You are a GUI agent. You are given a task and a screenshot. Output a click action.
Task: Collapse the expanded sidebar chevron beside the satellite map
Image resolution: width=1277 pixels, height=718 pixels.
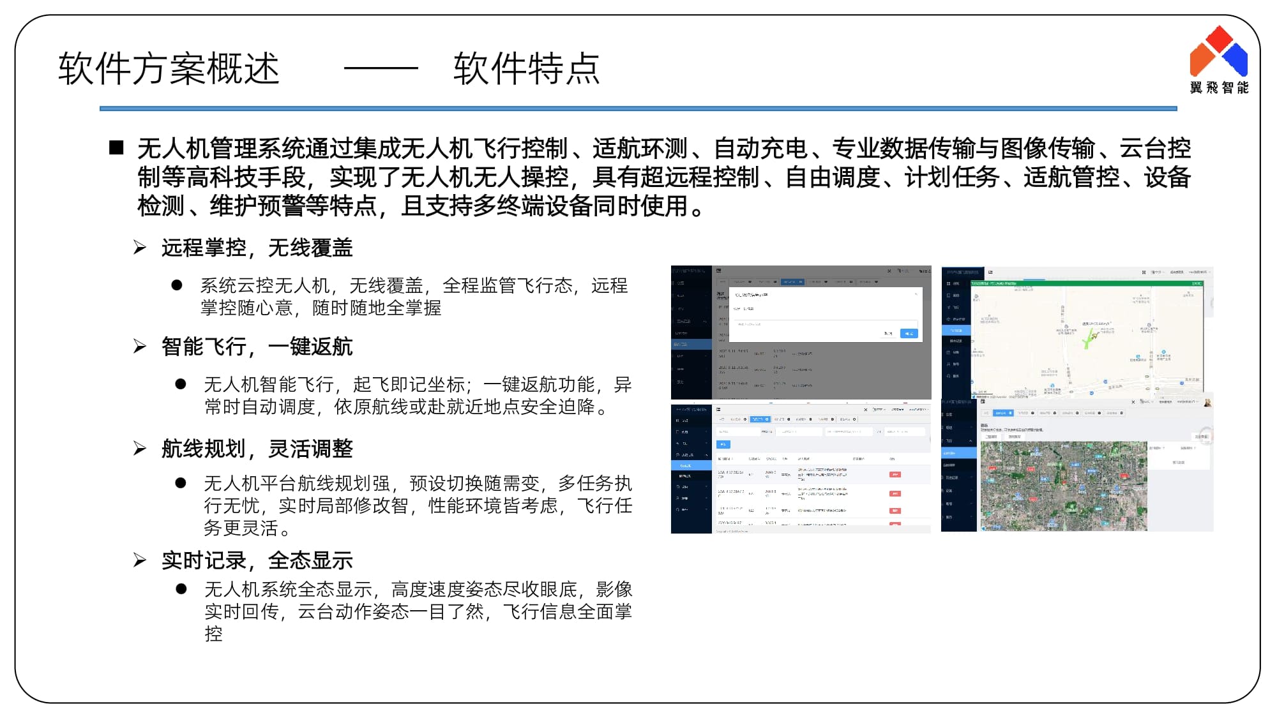[971, 441]
